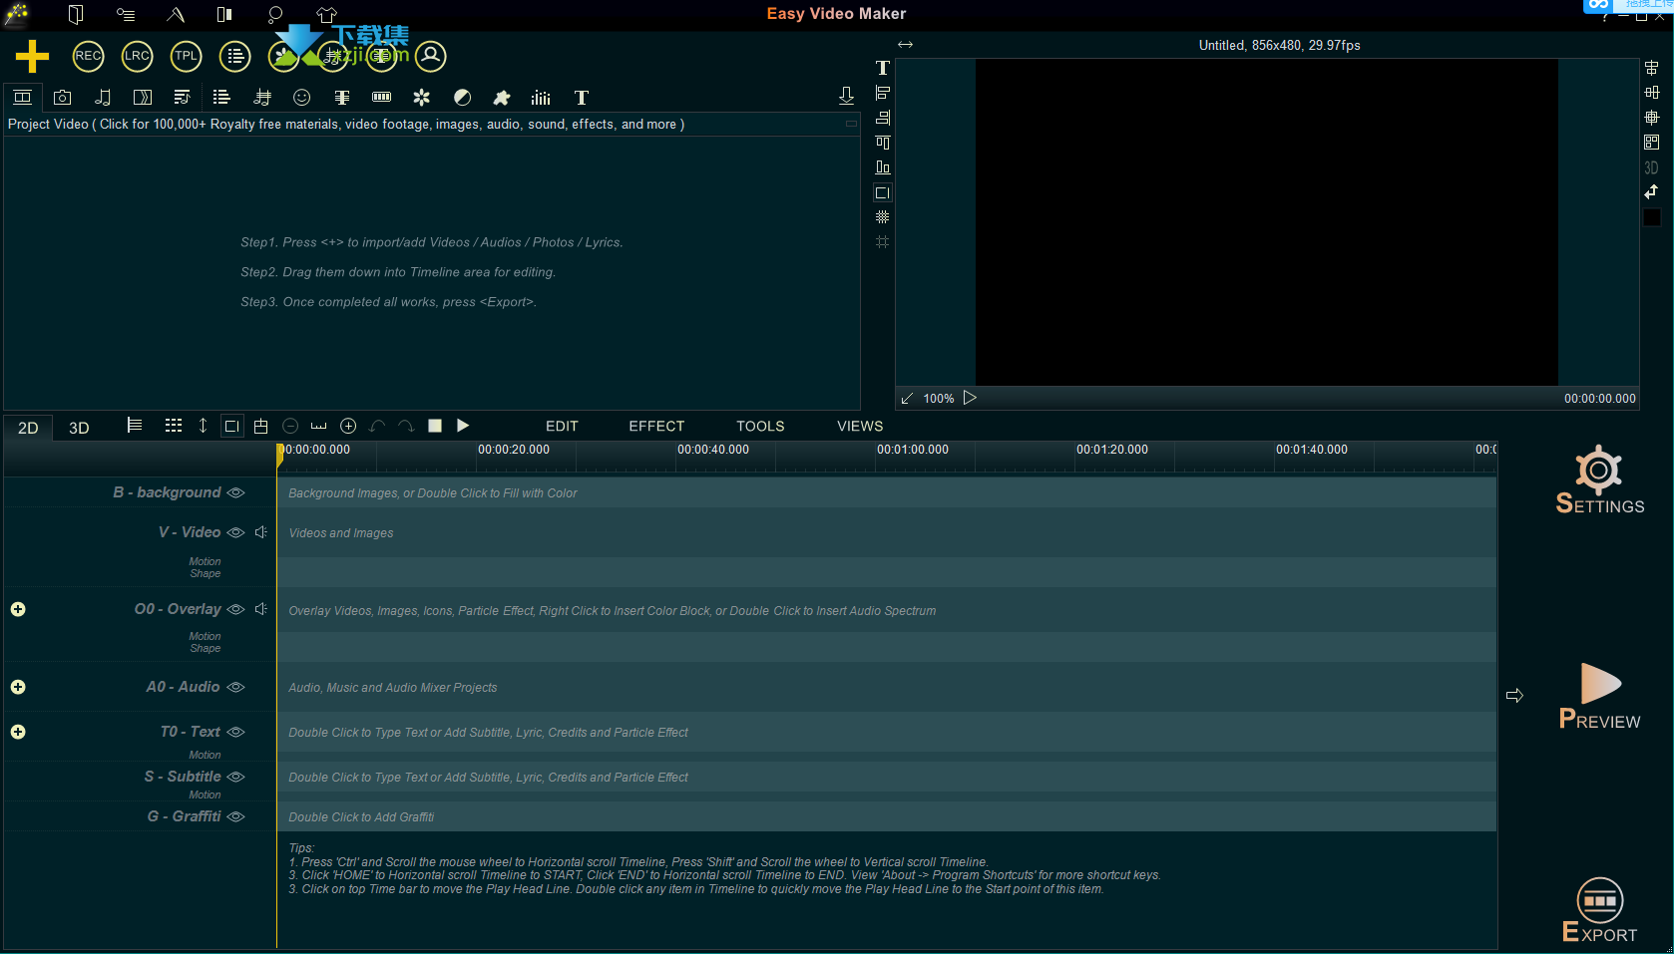The width and height of the screenshot is (1674, 954).
Task: Open the EDIT menu
Action: (562, 426)
